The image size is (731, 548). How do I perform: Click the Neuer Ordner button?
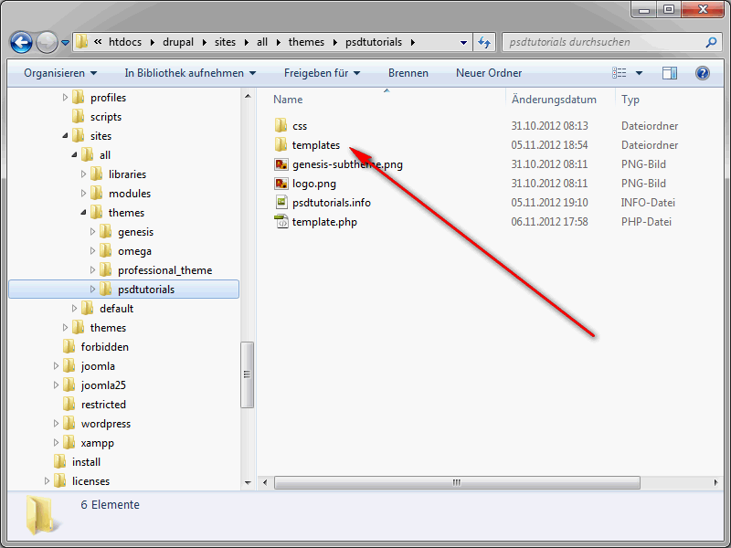pyautogui.click(x=489, y=73)
